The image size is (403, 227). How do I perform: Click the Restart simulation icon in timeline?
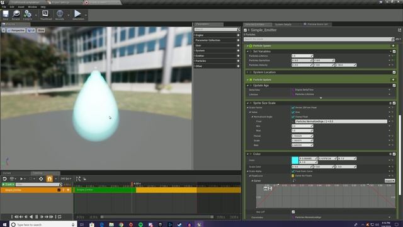4,178
